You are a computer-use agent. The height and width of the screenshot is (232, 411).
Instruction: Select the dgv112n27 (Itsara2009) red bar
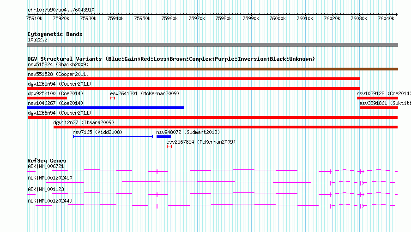pyautogui.click(x=225, y=127)
